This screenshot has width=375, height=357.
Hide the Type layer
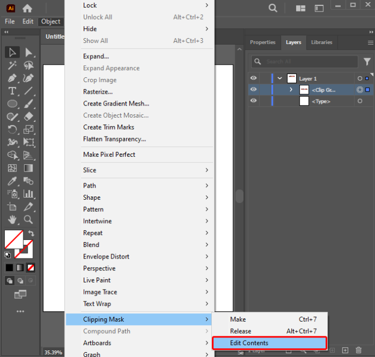(x=253, y=101)
